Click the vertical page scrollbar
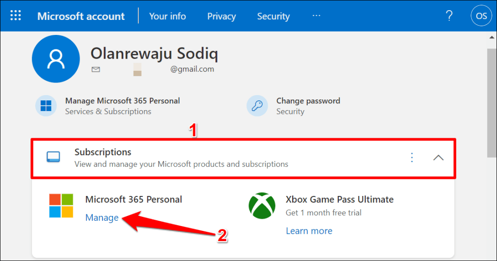Viewport: 497px width, 261px height. [x=491, y=102]
